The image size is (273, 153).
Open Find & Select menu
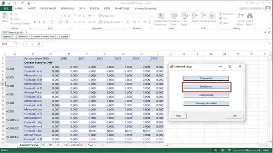[x=250, y=19]
